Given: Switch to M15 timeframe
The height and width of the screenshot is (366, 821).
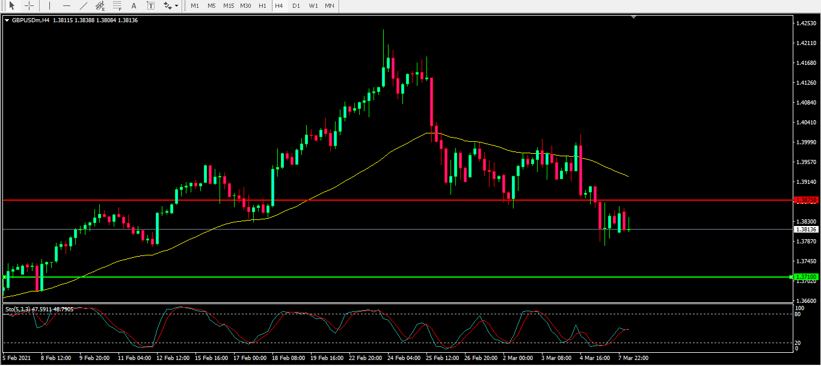Looking at the screenshot, I should tap(228, 5).
